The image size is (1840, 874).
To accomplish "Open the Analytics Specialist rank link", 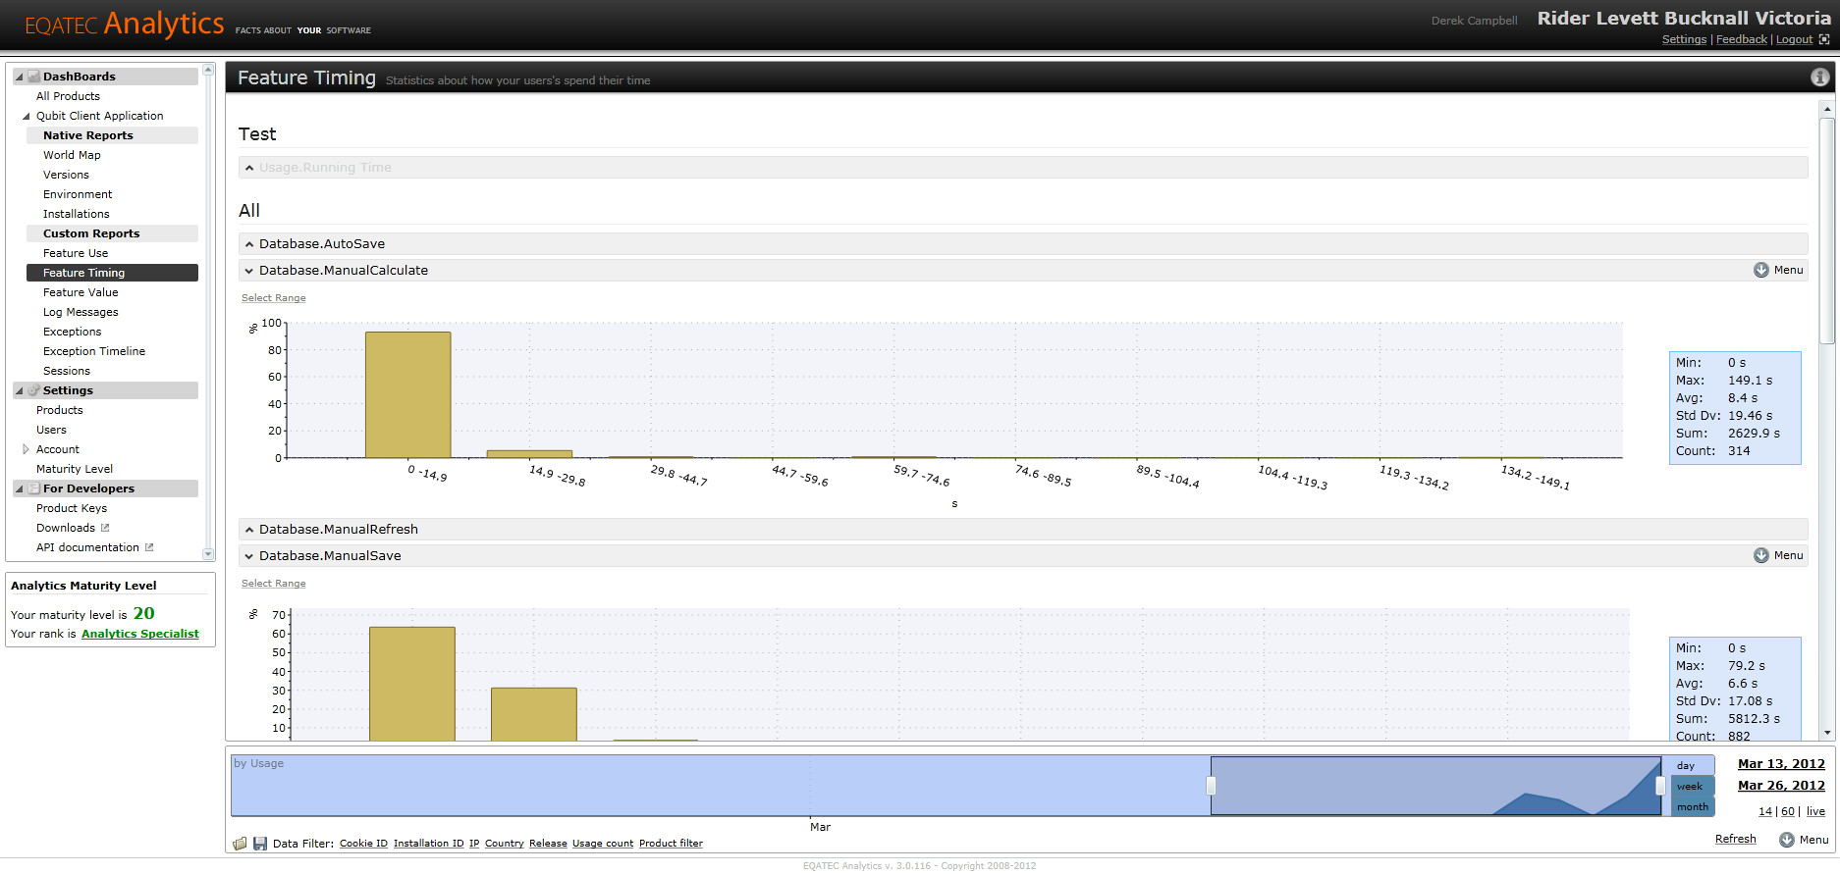I will pyautogui.click(x=139, y=634).
